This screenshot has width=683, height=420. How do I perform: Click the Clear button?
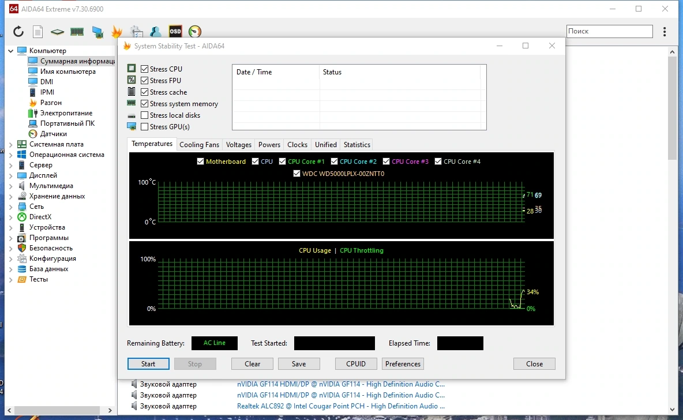252,364
